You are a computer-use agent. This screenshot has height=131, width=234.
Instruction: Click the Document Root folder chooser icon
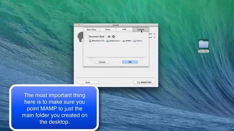point(109,36)
